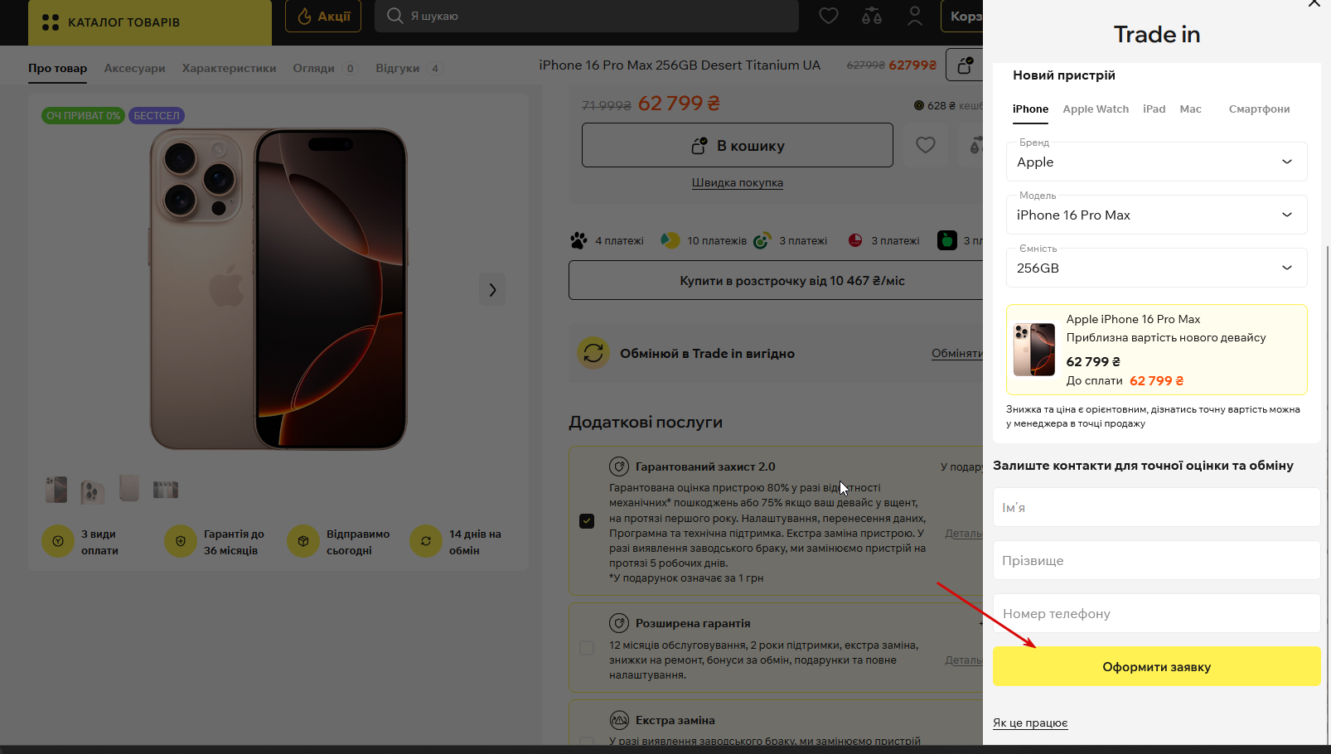The width and height of the screenshot is (1331, 754).
Task: Switch to the Mac tab
Action: tap(1191, 109)
